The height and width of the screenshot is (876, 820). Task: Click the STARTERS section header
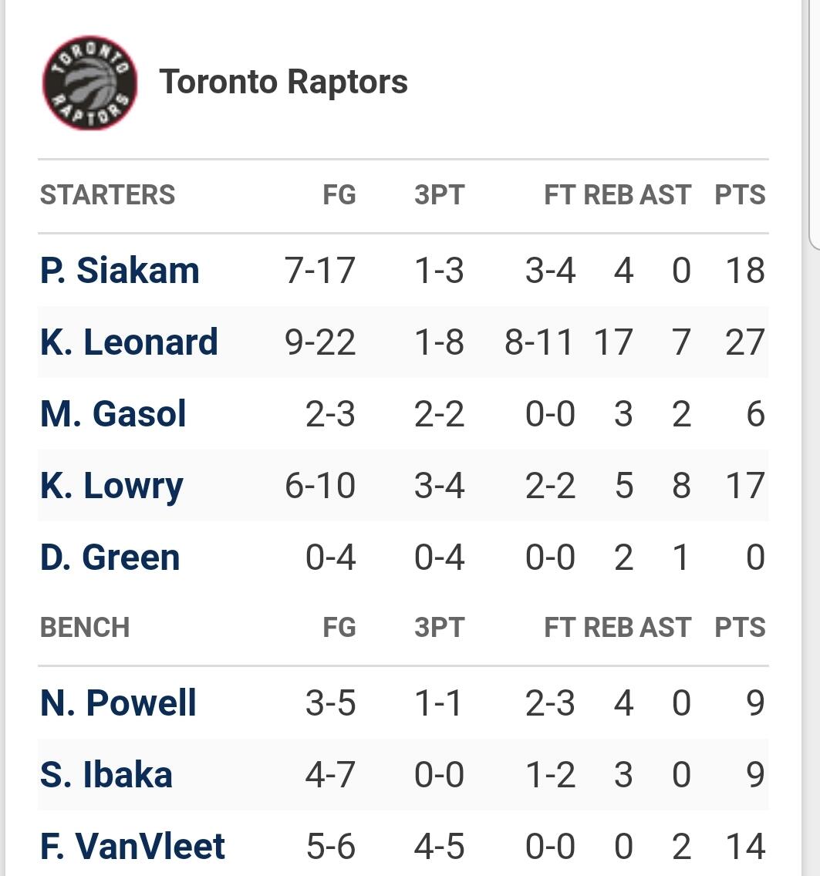[x=107, y=195]
